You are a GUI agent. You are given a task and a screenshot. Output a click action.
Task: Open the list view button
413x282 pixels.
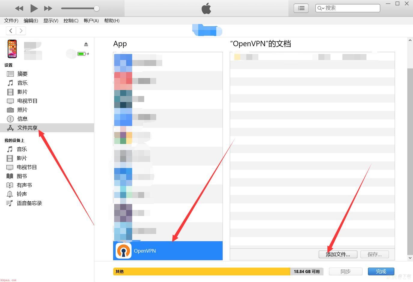301,8
